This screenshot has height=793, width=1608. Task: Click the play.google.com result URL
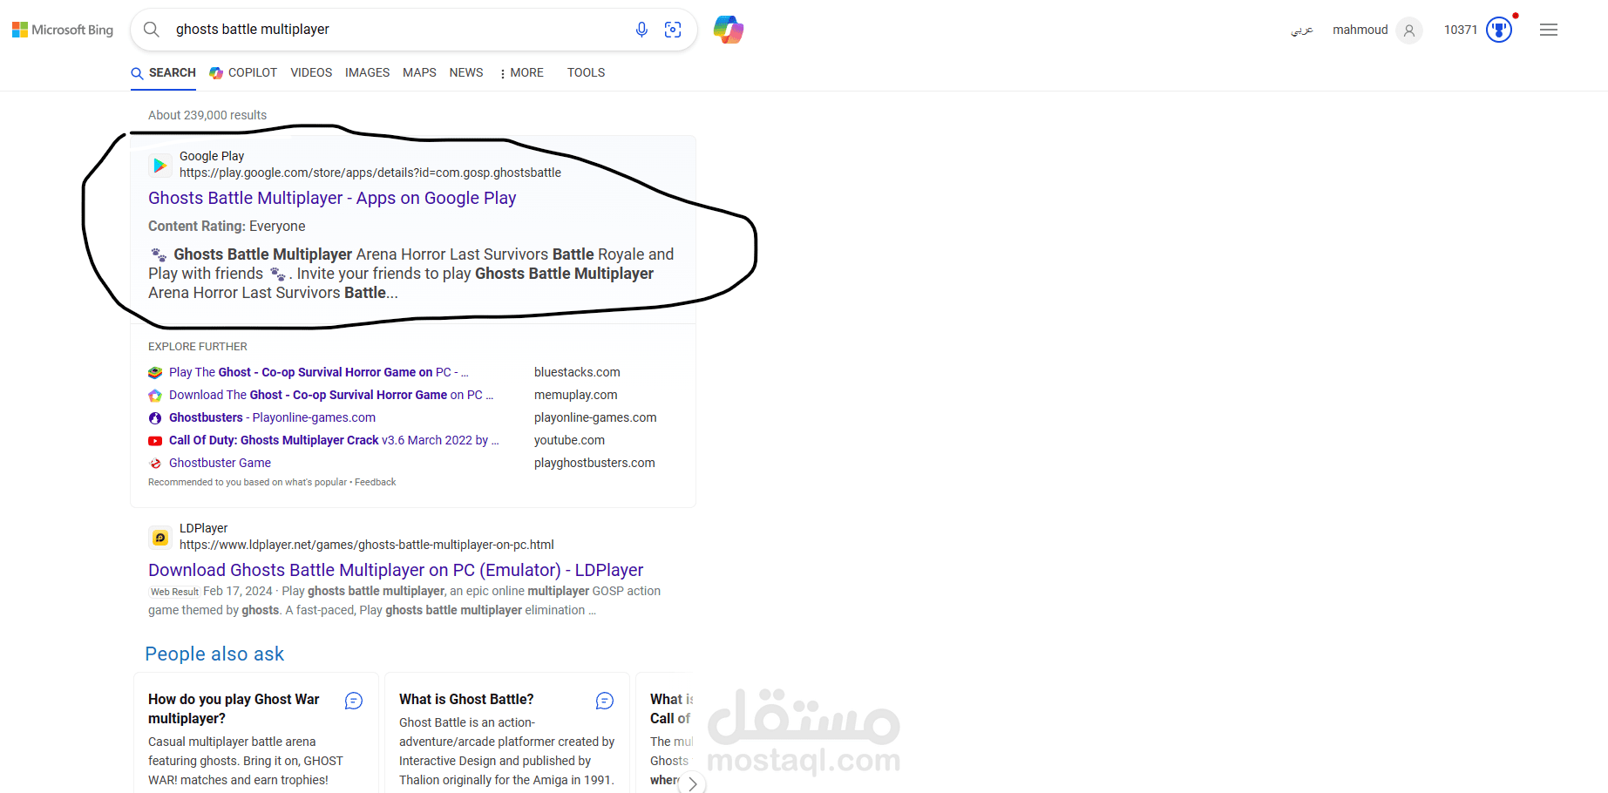point(370,173)
